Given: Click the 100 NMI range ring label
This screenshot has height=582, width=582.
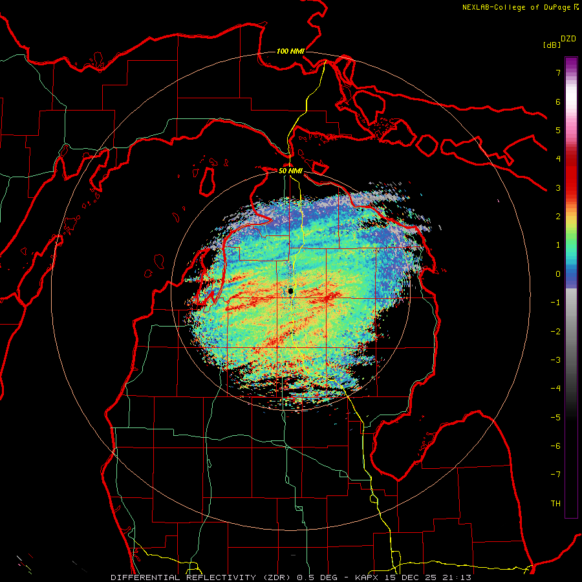Looking at the screenshot, I should click(290, 51).
